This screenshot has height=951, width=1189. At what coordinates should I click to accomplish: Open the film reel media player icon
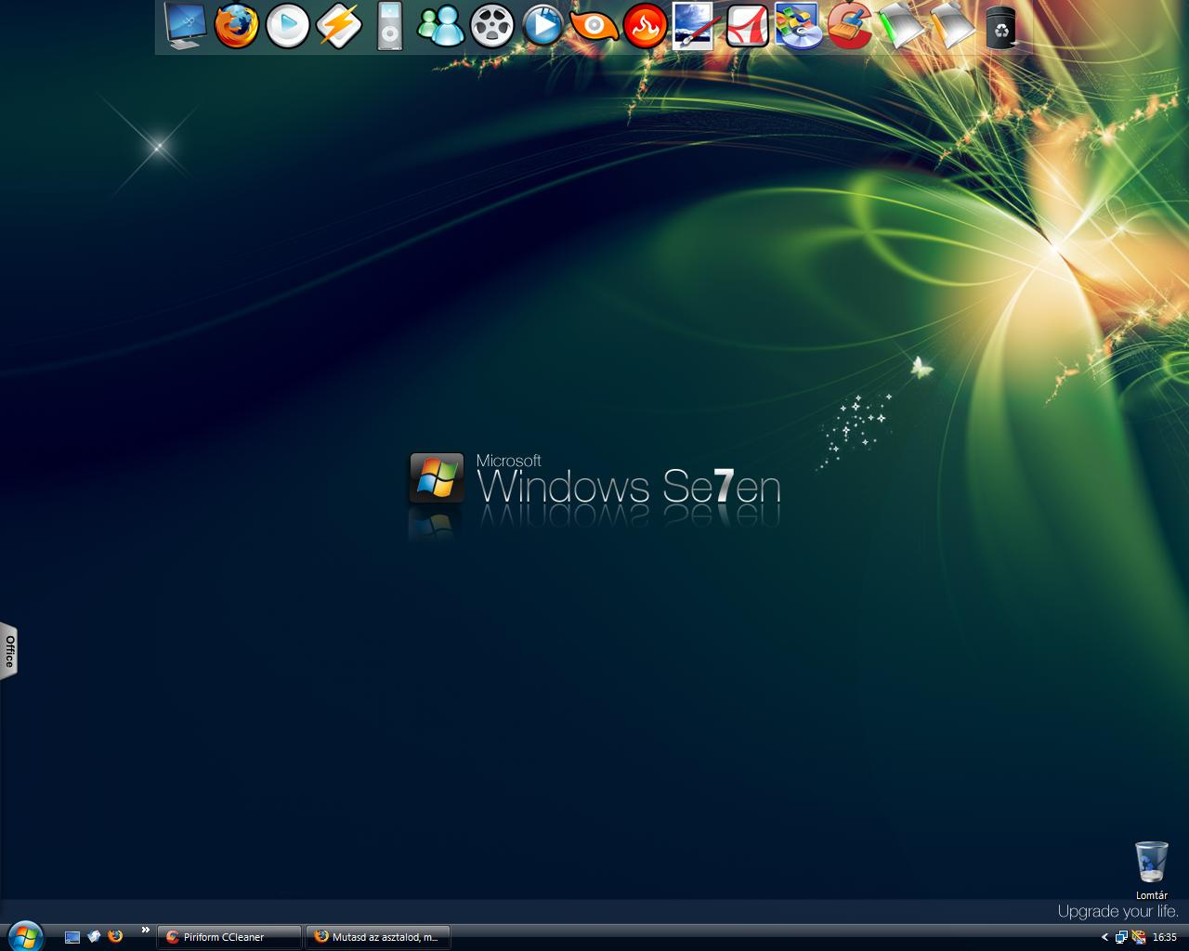[492, 25]
